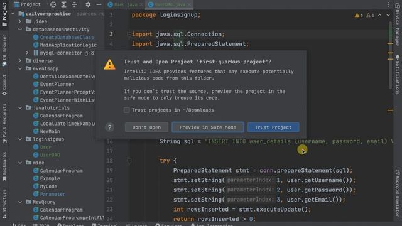
Task: Toggle code folding at import line 3
Action: point(129,35)
